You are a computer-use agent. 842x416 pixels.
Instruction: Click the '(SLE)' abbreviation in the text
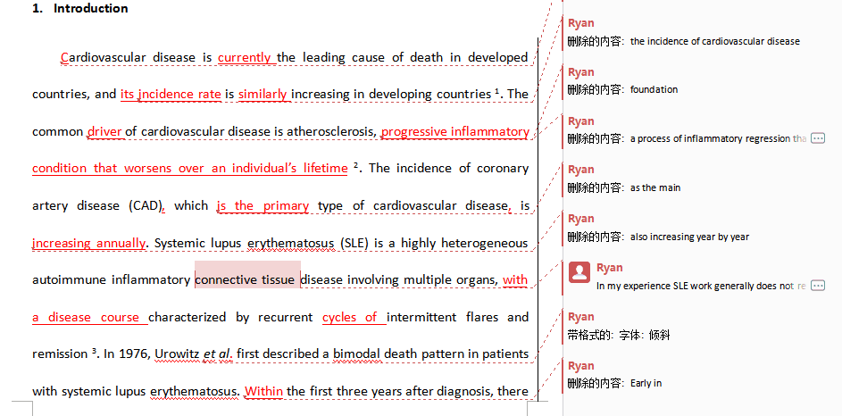[x=354, y=244]
